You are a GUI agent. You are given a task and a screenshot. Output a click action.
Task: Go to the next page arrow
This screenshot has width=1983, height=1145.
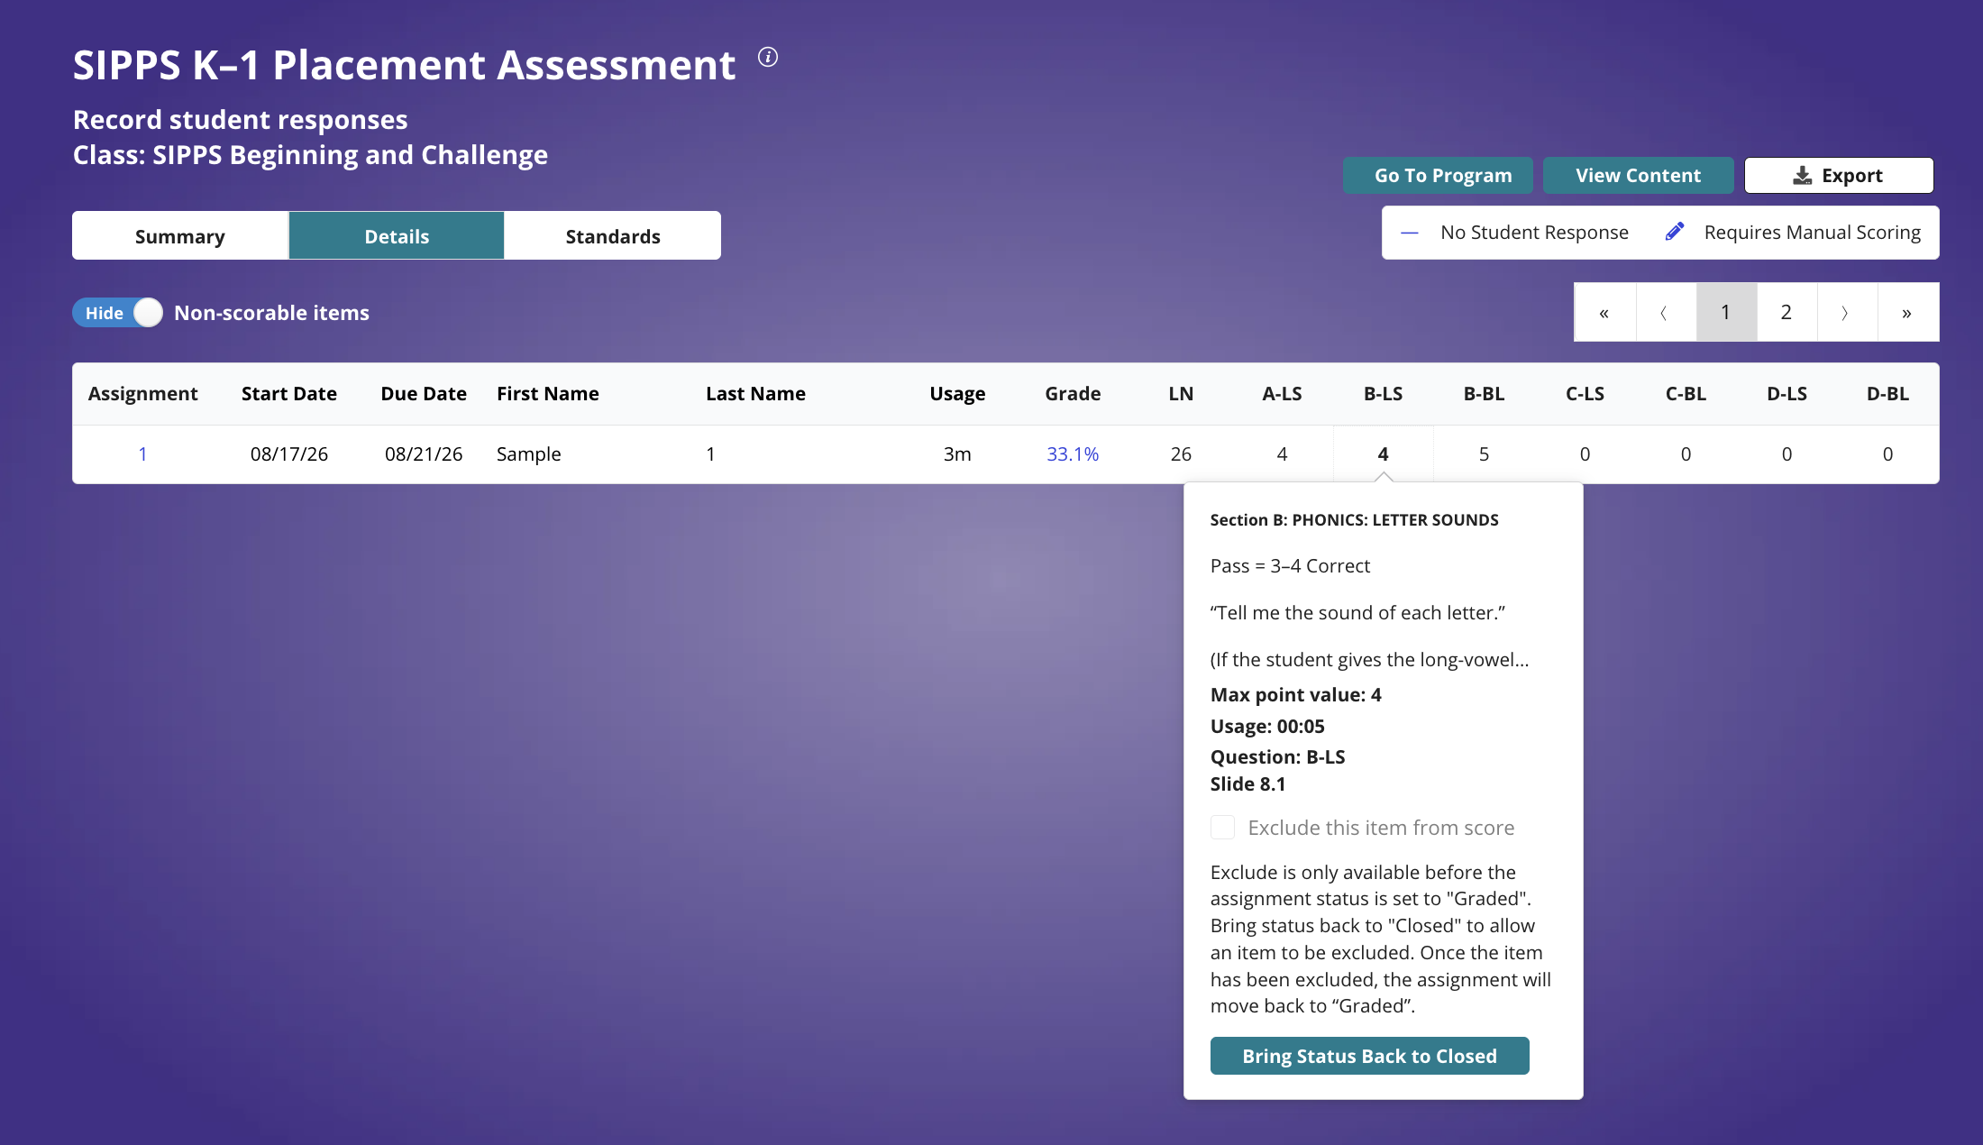[1846, 312]
